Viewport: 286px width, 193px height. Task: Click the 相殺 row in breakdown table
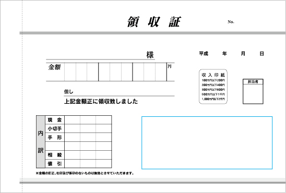pos(78,155)
